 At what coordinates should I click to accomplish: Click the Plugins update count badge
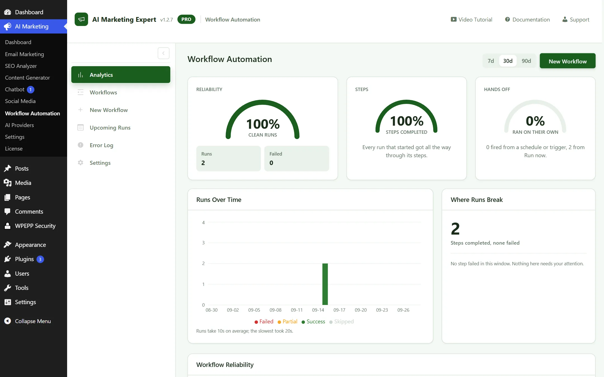tap(40, 259)
